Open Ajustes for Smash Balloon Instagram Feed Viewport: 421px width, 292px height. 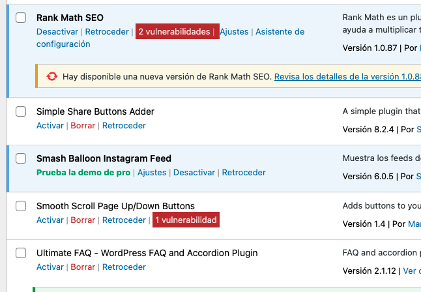152,173
